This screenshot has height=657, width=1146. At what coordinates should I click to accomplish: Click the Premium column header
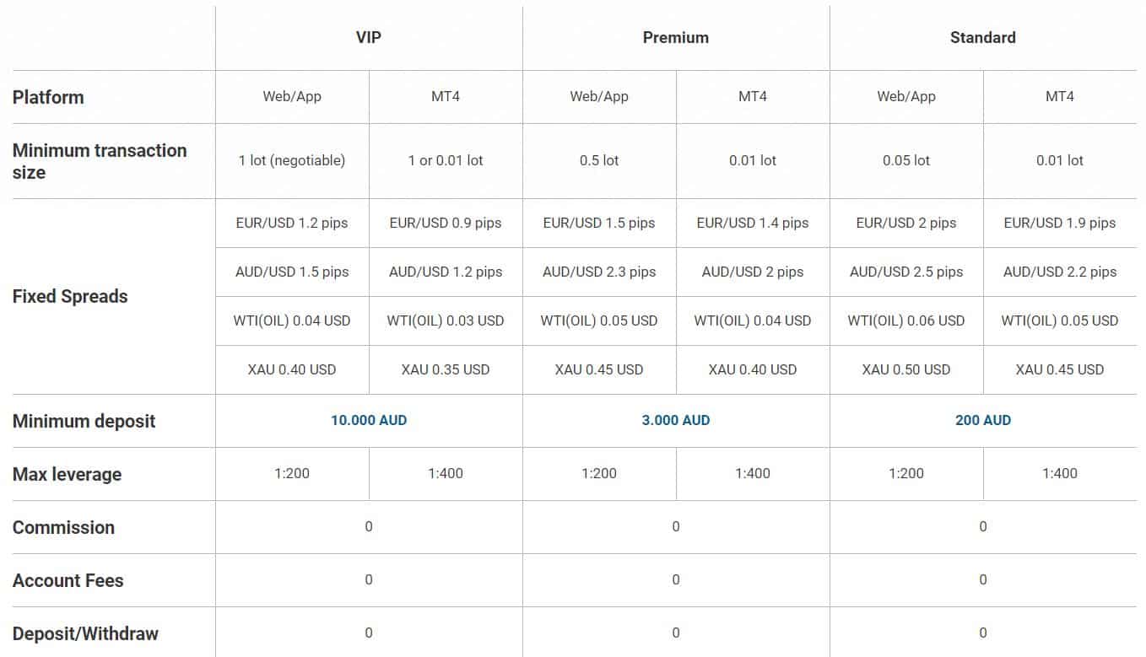tap(676, 38)
